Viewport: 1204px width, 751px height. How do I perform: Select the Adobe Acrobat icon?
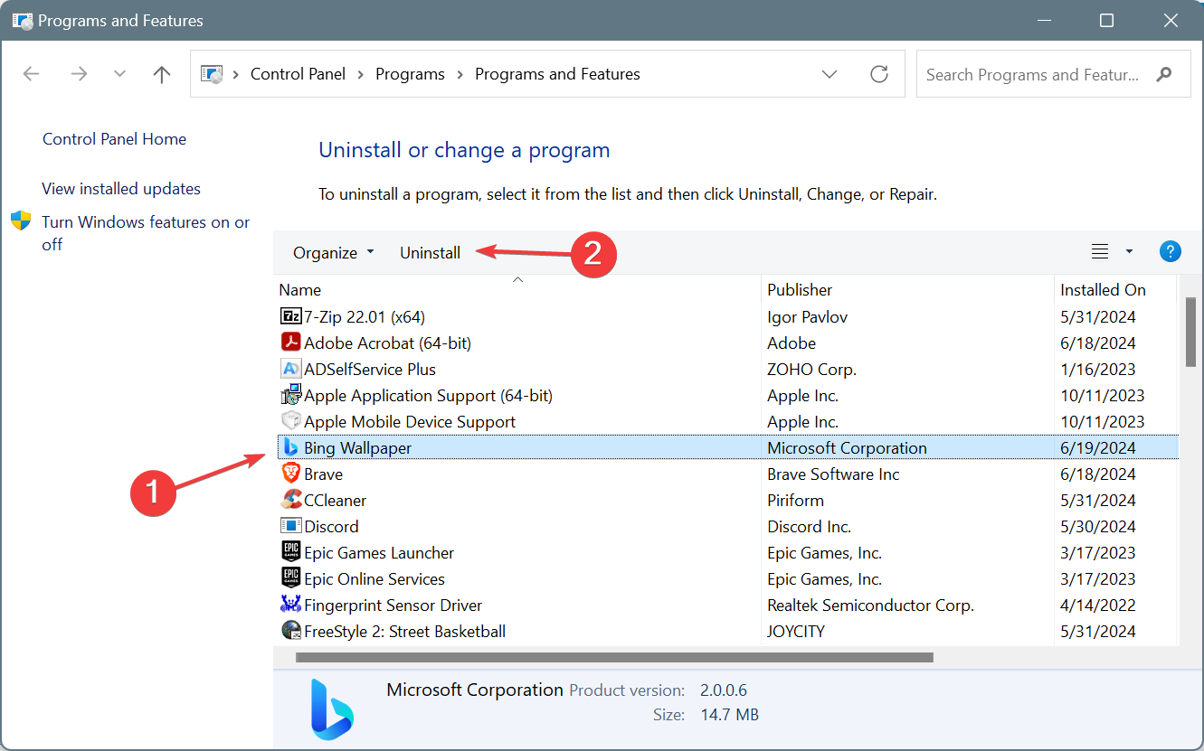290,343
